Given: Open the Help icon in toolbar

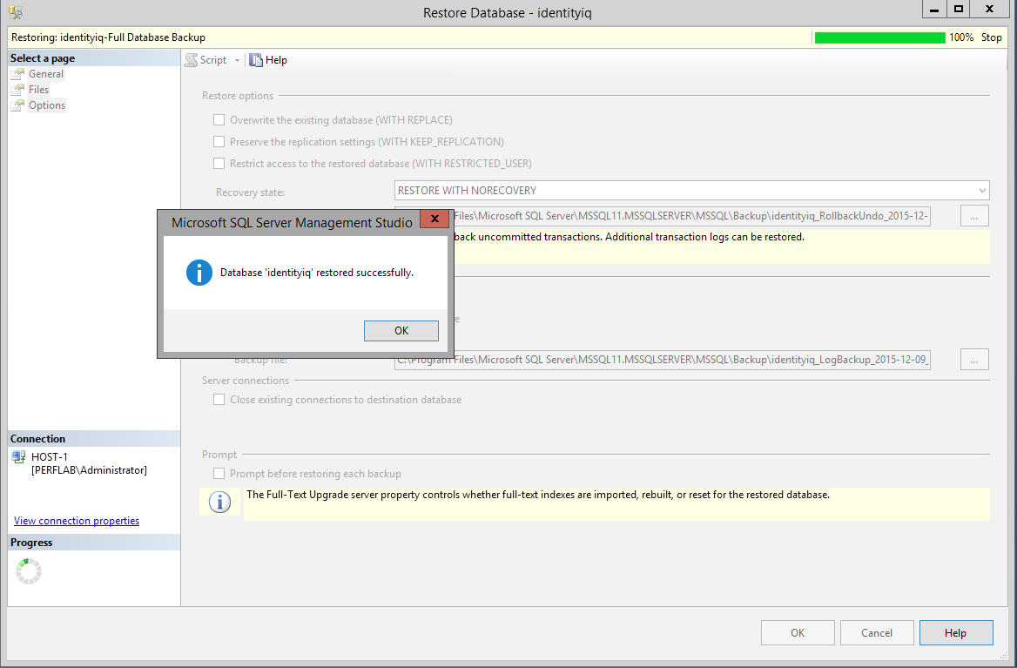Looking at the screenshot, I should (256, 60).
